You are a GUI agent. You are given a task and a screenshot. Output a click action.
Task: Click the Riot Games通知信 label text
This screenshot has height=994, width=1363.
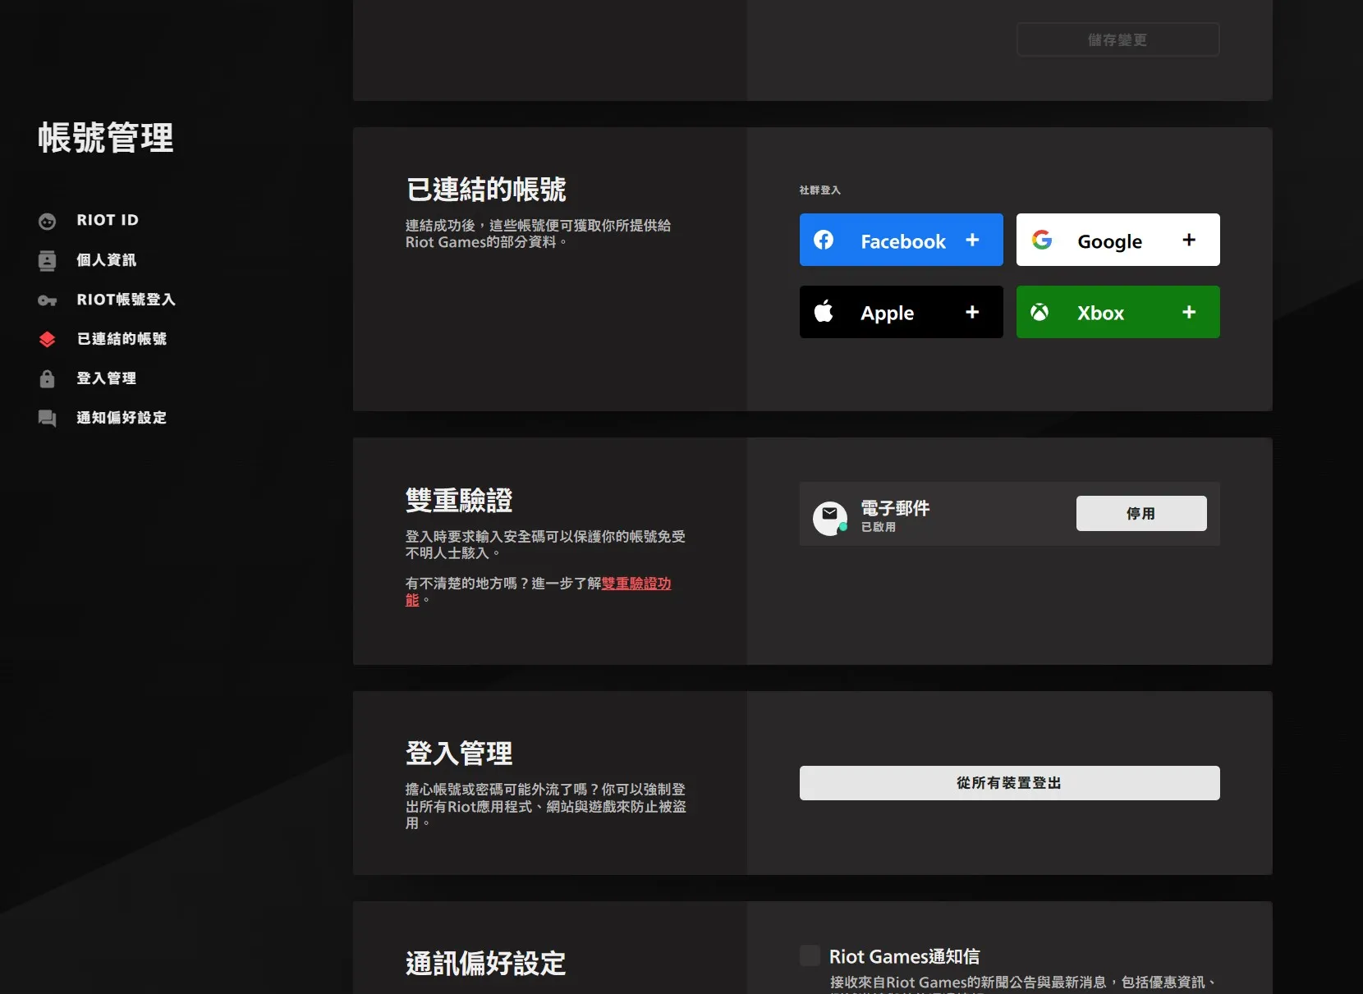[x=905, y=956]
